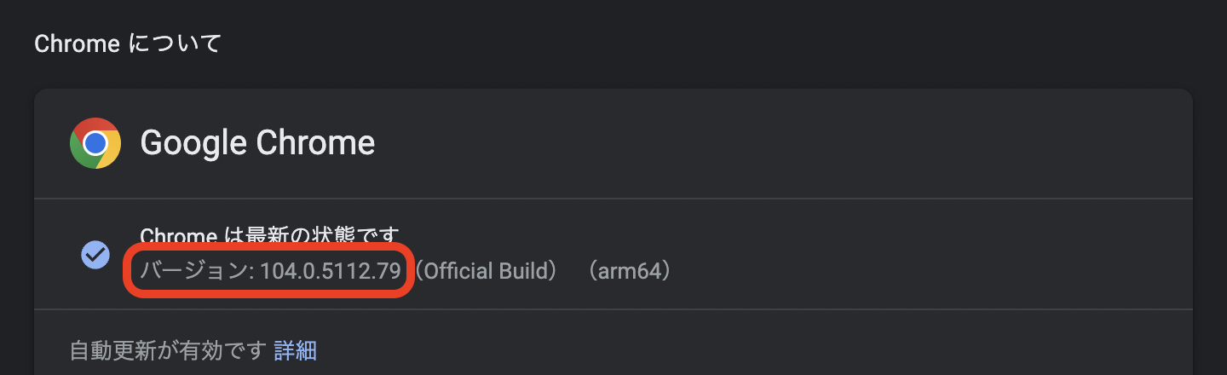This screenshot has width=1227, height=375.
Task: Click 'について' in the page heading
Action: click(176, 43)
